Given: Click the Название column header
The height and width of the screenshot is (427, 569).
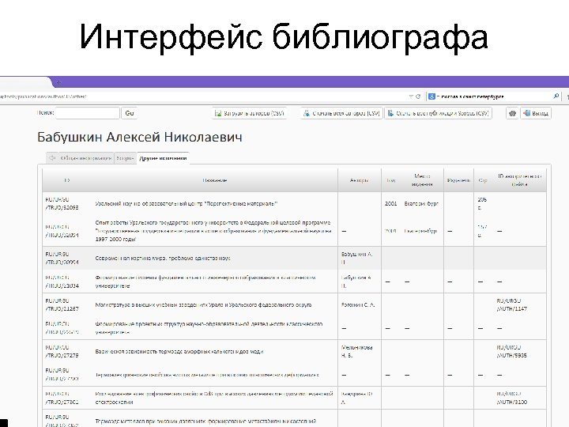Looking at the screenshot, I should 215,180.
